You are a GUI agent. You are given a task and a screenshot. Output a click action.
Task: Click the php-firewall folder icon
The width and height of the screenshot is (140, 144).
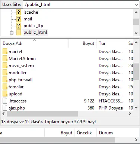tap(5, 80)
